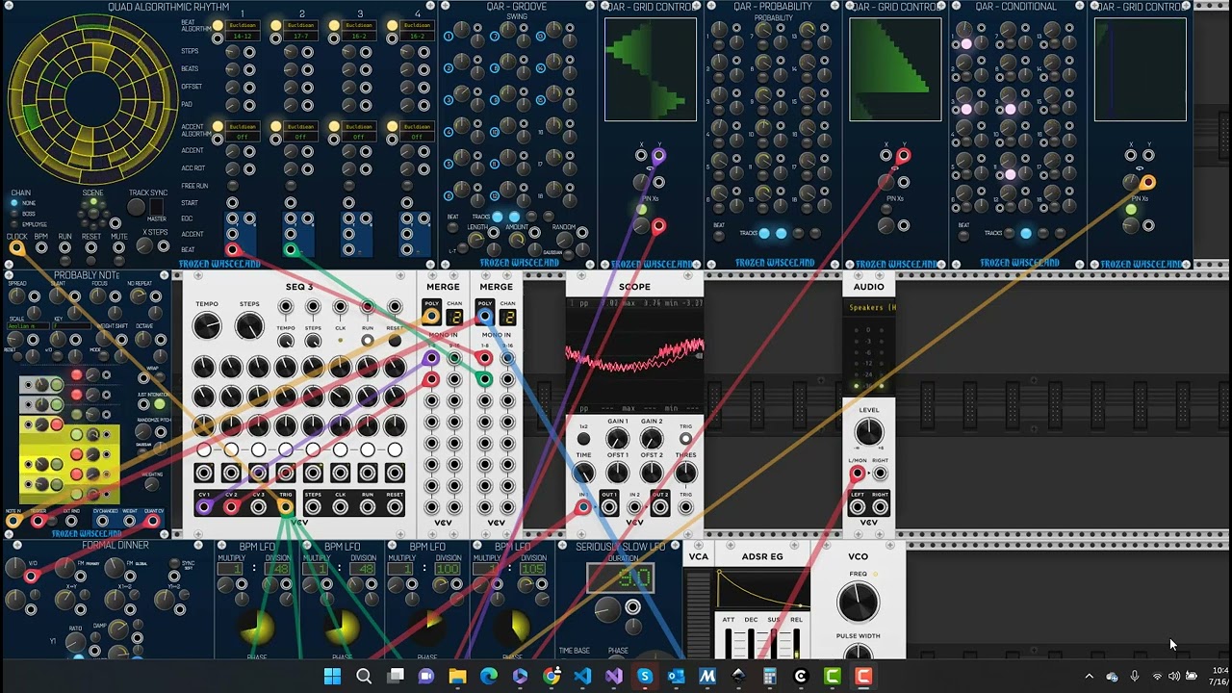The width and height of the screenshot is (1232, 693).
Task: Click the ADSR EG REL slider
Action: [x=795, y=643]
